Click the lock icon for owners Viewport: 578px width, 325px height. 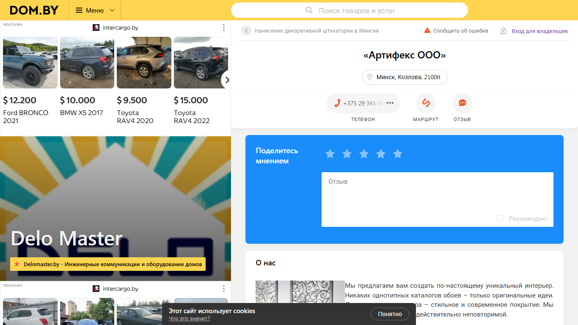point(504,30)
